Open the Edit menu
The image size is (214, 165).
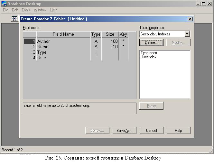[15, 10]
